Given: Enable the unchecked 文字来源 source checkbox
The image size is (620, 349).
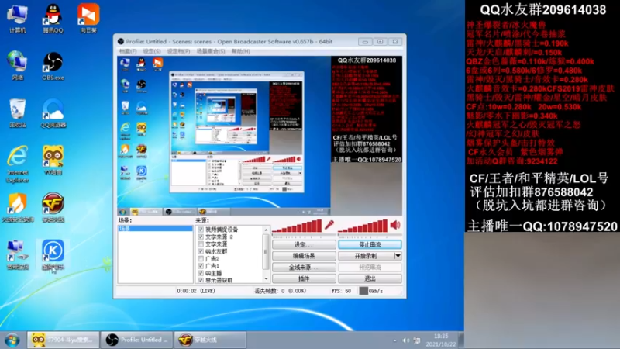Looking at the screenshot, I should [201, 244].
